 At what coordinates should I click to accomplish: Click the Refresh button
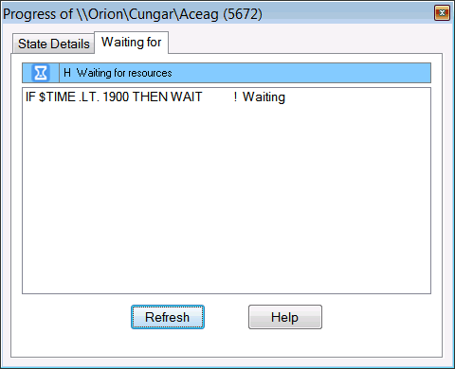(168, 317)
